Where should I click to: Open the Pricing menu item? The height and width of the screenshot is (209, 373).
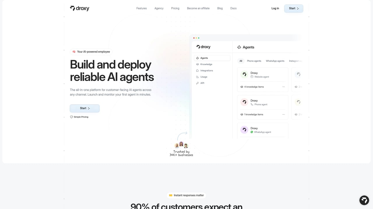point(175,8)
